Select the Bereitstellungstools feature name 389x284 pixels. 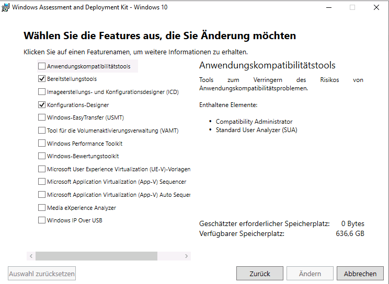[x=72, y=79]
